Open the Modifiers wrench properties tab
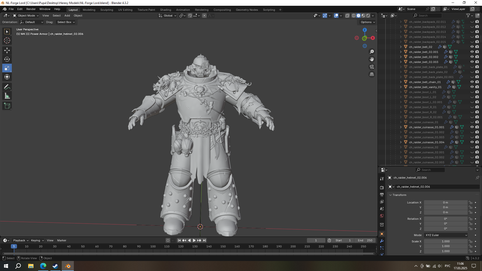The height and width of the screenshot is (271, 482). pyautogui.click(x=382, y=241)
